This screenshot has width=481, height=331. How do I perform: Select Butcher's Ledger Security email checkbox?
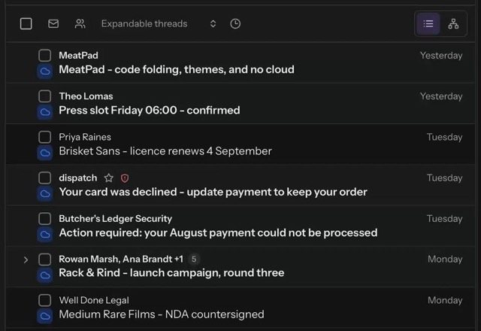(45, 219)
